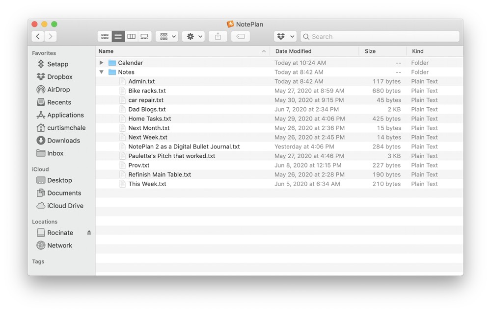Select the Dad Blogs.txt file
The height and width of the screenshot is (312, 491).
point(147,109)
